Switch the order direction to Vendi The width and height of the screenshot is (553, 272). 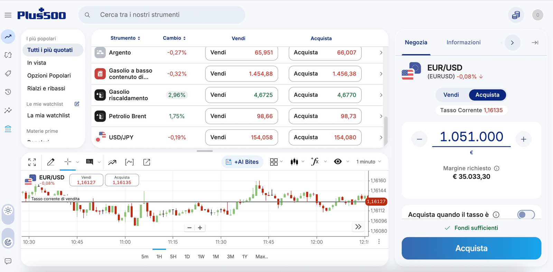point(451,95)
